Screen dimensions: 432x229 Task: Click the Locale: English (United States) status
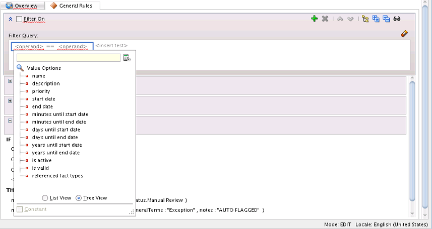point(392,224)
